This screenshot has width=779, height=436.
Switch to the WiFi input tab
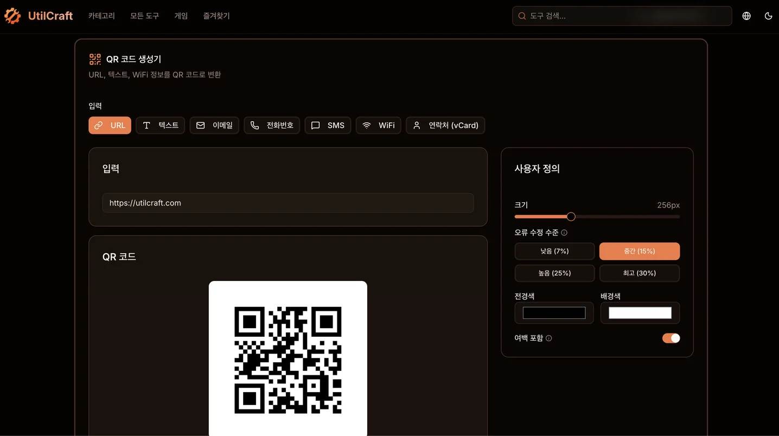[x=378, y=125]
